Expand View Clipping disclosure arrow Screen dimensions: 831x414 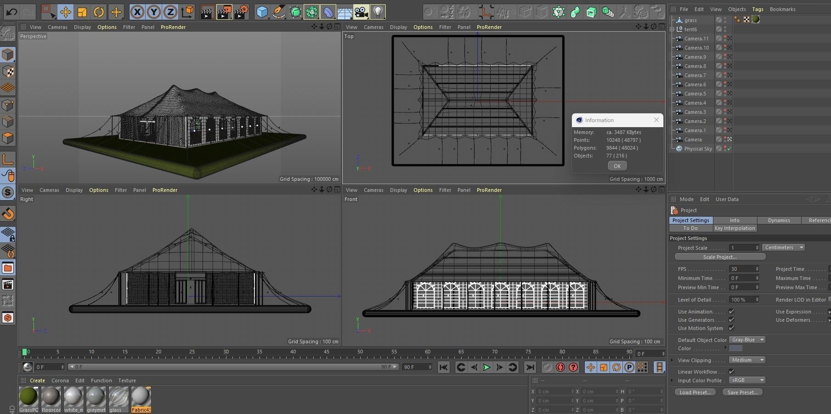(673, 360)
